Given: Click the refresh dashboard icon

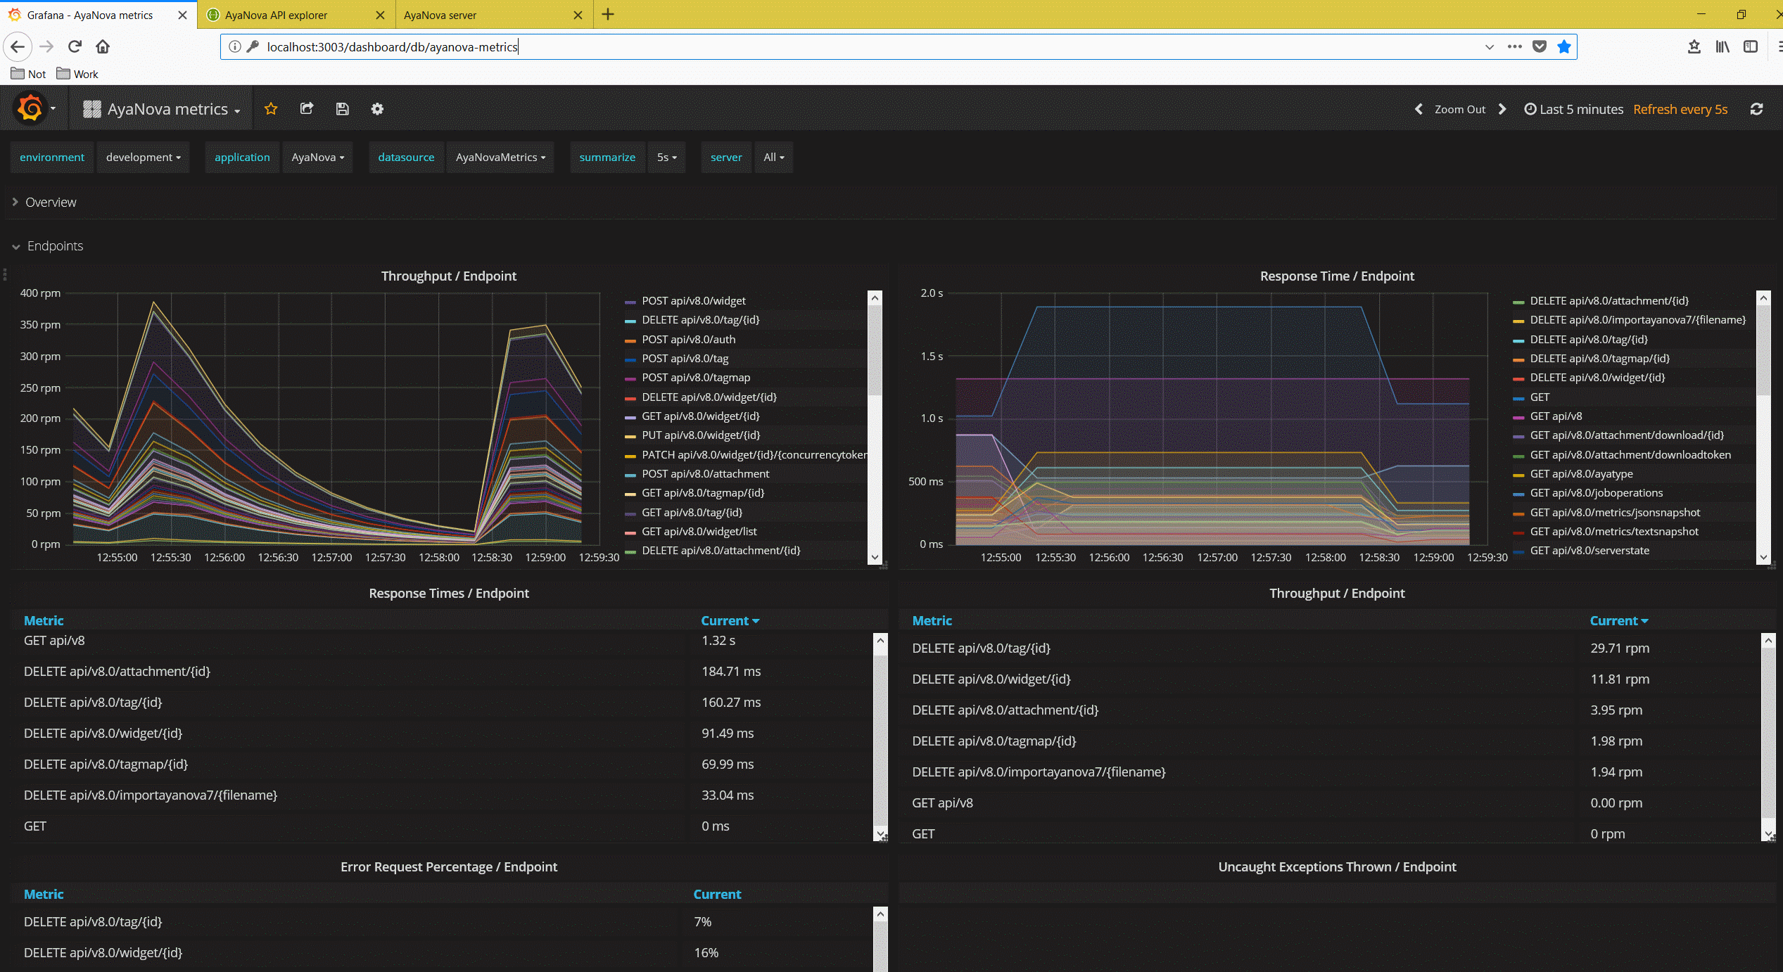Looking at the screenshot, I should tap(1756, 109).
